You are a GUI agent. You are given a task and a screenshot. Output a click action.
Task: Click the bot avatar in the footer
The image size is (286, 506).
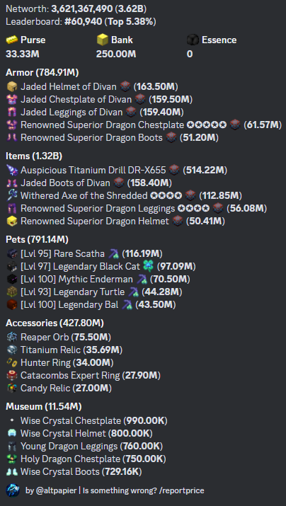pyautogui.click(x=13, y=490)
